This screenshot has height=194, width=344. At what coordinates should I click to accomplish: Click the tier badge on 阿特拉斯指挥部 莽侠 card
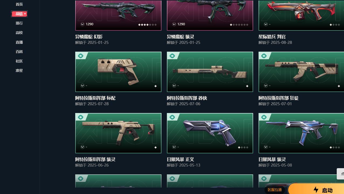pos(172,56)
